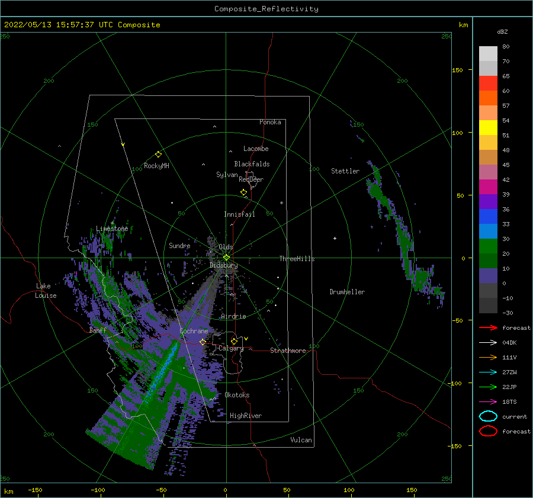
Task: Click the Vulcan city label
Action: 301,440
